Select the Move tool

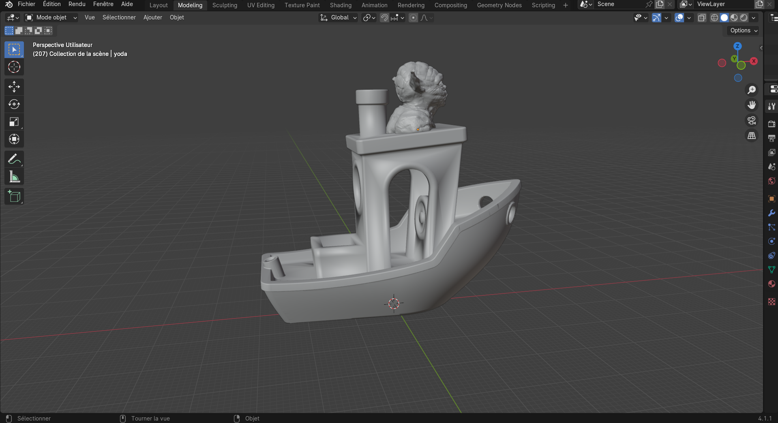[14, 86]
